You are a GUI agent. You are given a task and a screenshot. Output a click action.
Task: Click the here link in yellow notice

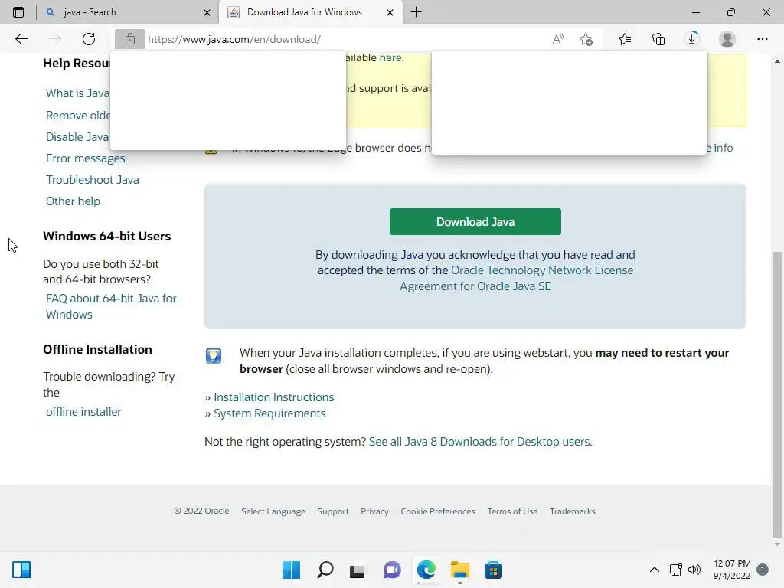point(390,58)
